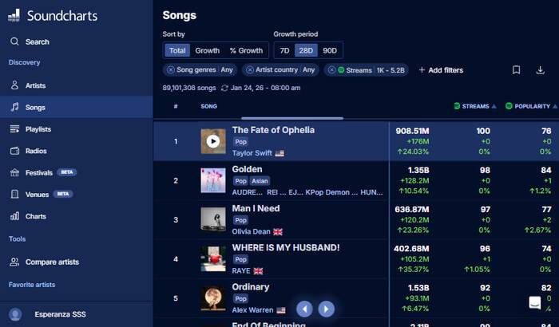Click the SONG column header
The height and width of the screenshot is (327, 559).
tap(209, 106)
